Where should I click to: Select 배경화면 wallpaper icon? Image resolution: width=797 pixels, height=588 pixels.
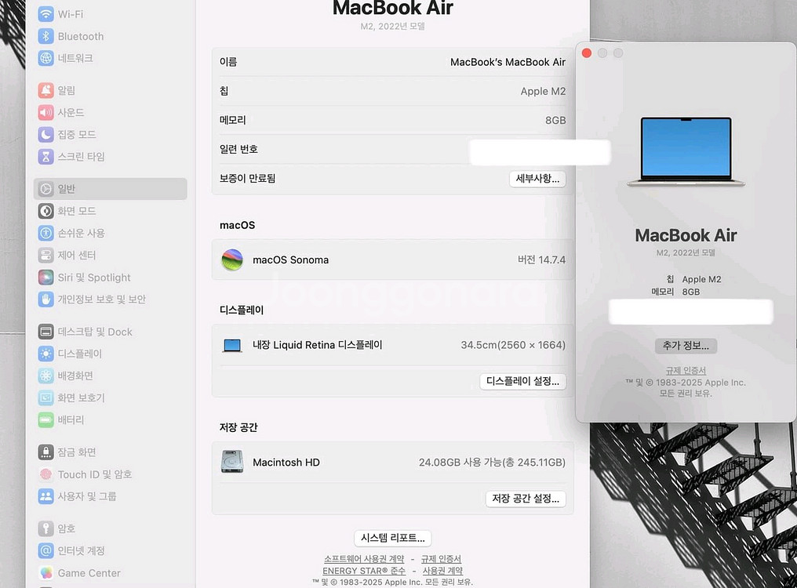(x=45, y=376)
